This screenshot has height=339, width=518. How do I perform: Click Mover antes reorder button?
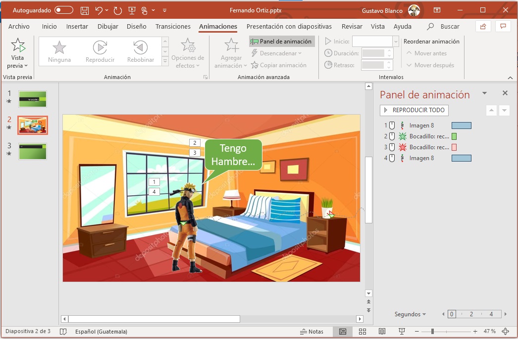click(426, 53)
